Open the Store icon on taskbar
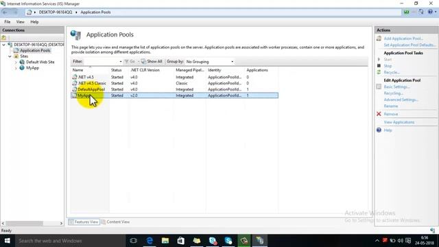Screen dimensions: 439x247 181,241
